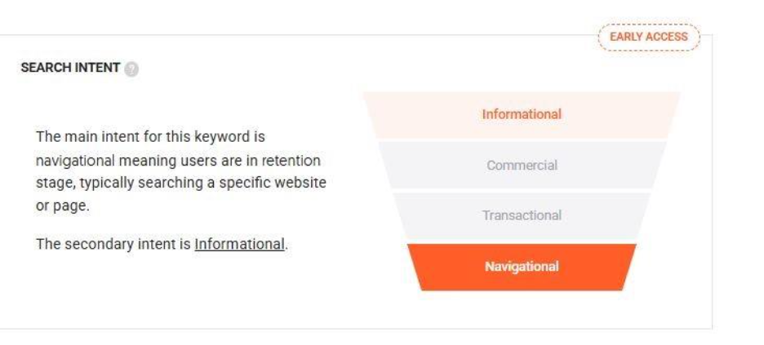Click the SEARCH INTENT heading
The image size is (764, 345).
70,68
